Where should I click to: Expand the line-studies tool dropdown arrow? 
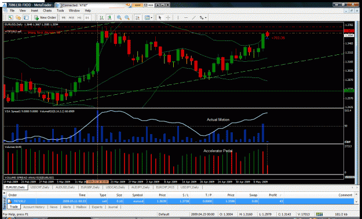206,17
